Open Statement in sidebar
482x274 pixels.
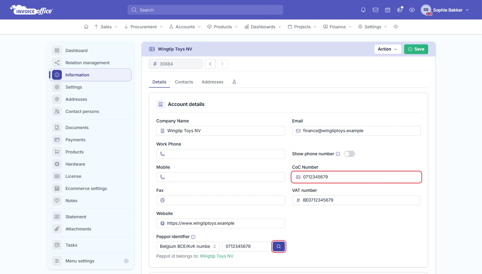click(90, 217)
